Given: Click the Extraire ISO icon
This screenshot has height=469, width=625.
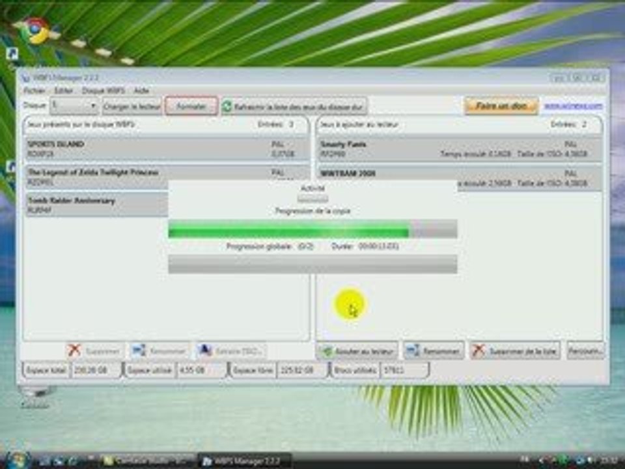Looking at the screenshot, I should (x=205, y=350).
